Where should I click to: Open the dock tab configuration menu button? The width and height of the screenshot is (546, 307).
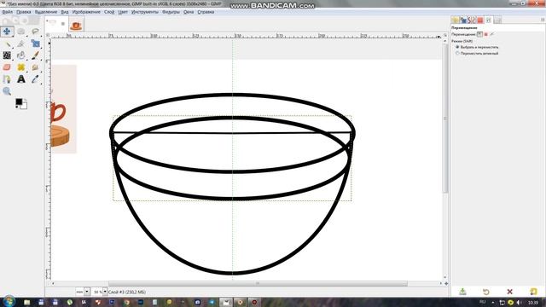click(543, 20)
